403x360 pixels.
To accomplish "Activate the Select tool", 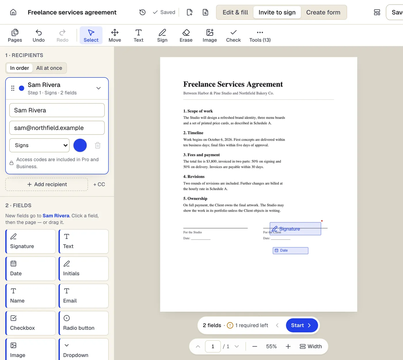I will coord(91,36).
